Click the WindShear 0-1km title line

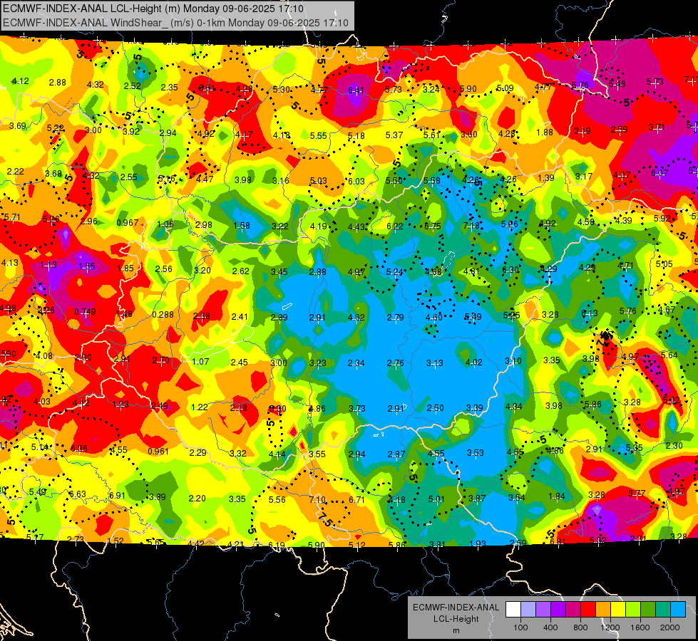[175, 23]
